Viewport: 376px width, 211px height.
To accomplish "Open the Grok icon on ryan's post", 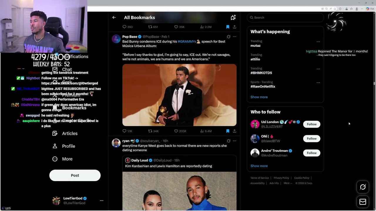I will (x=229, y=141).
